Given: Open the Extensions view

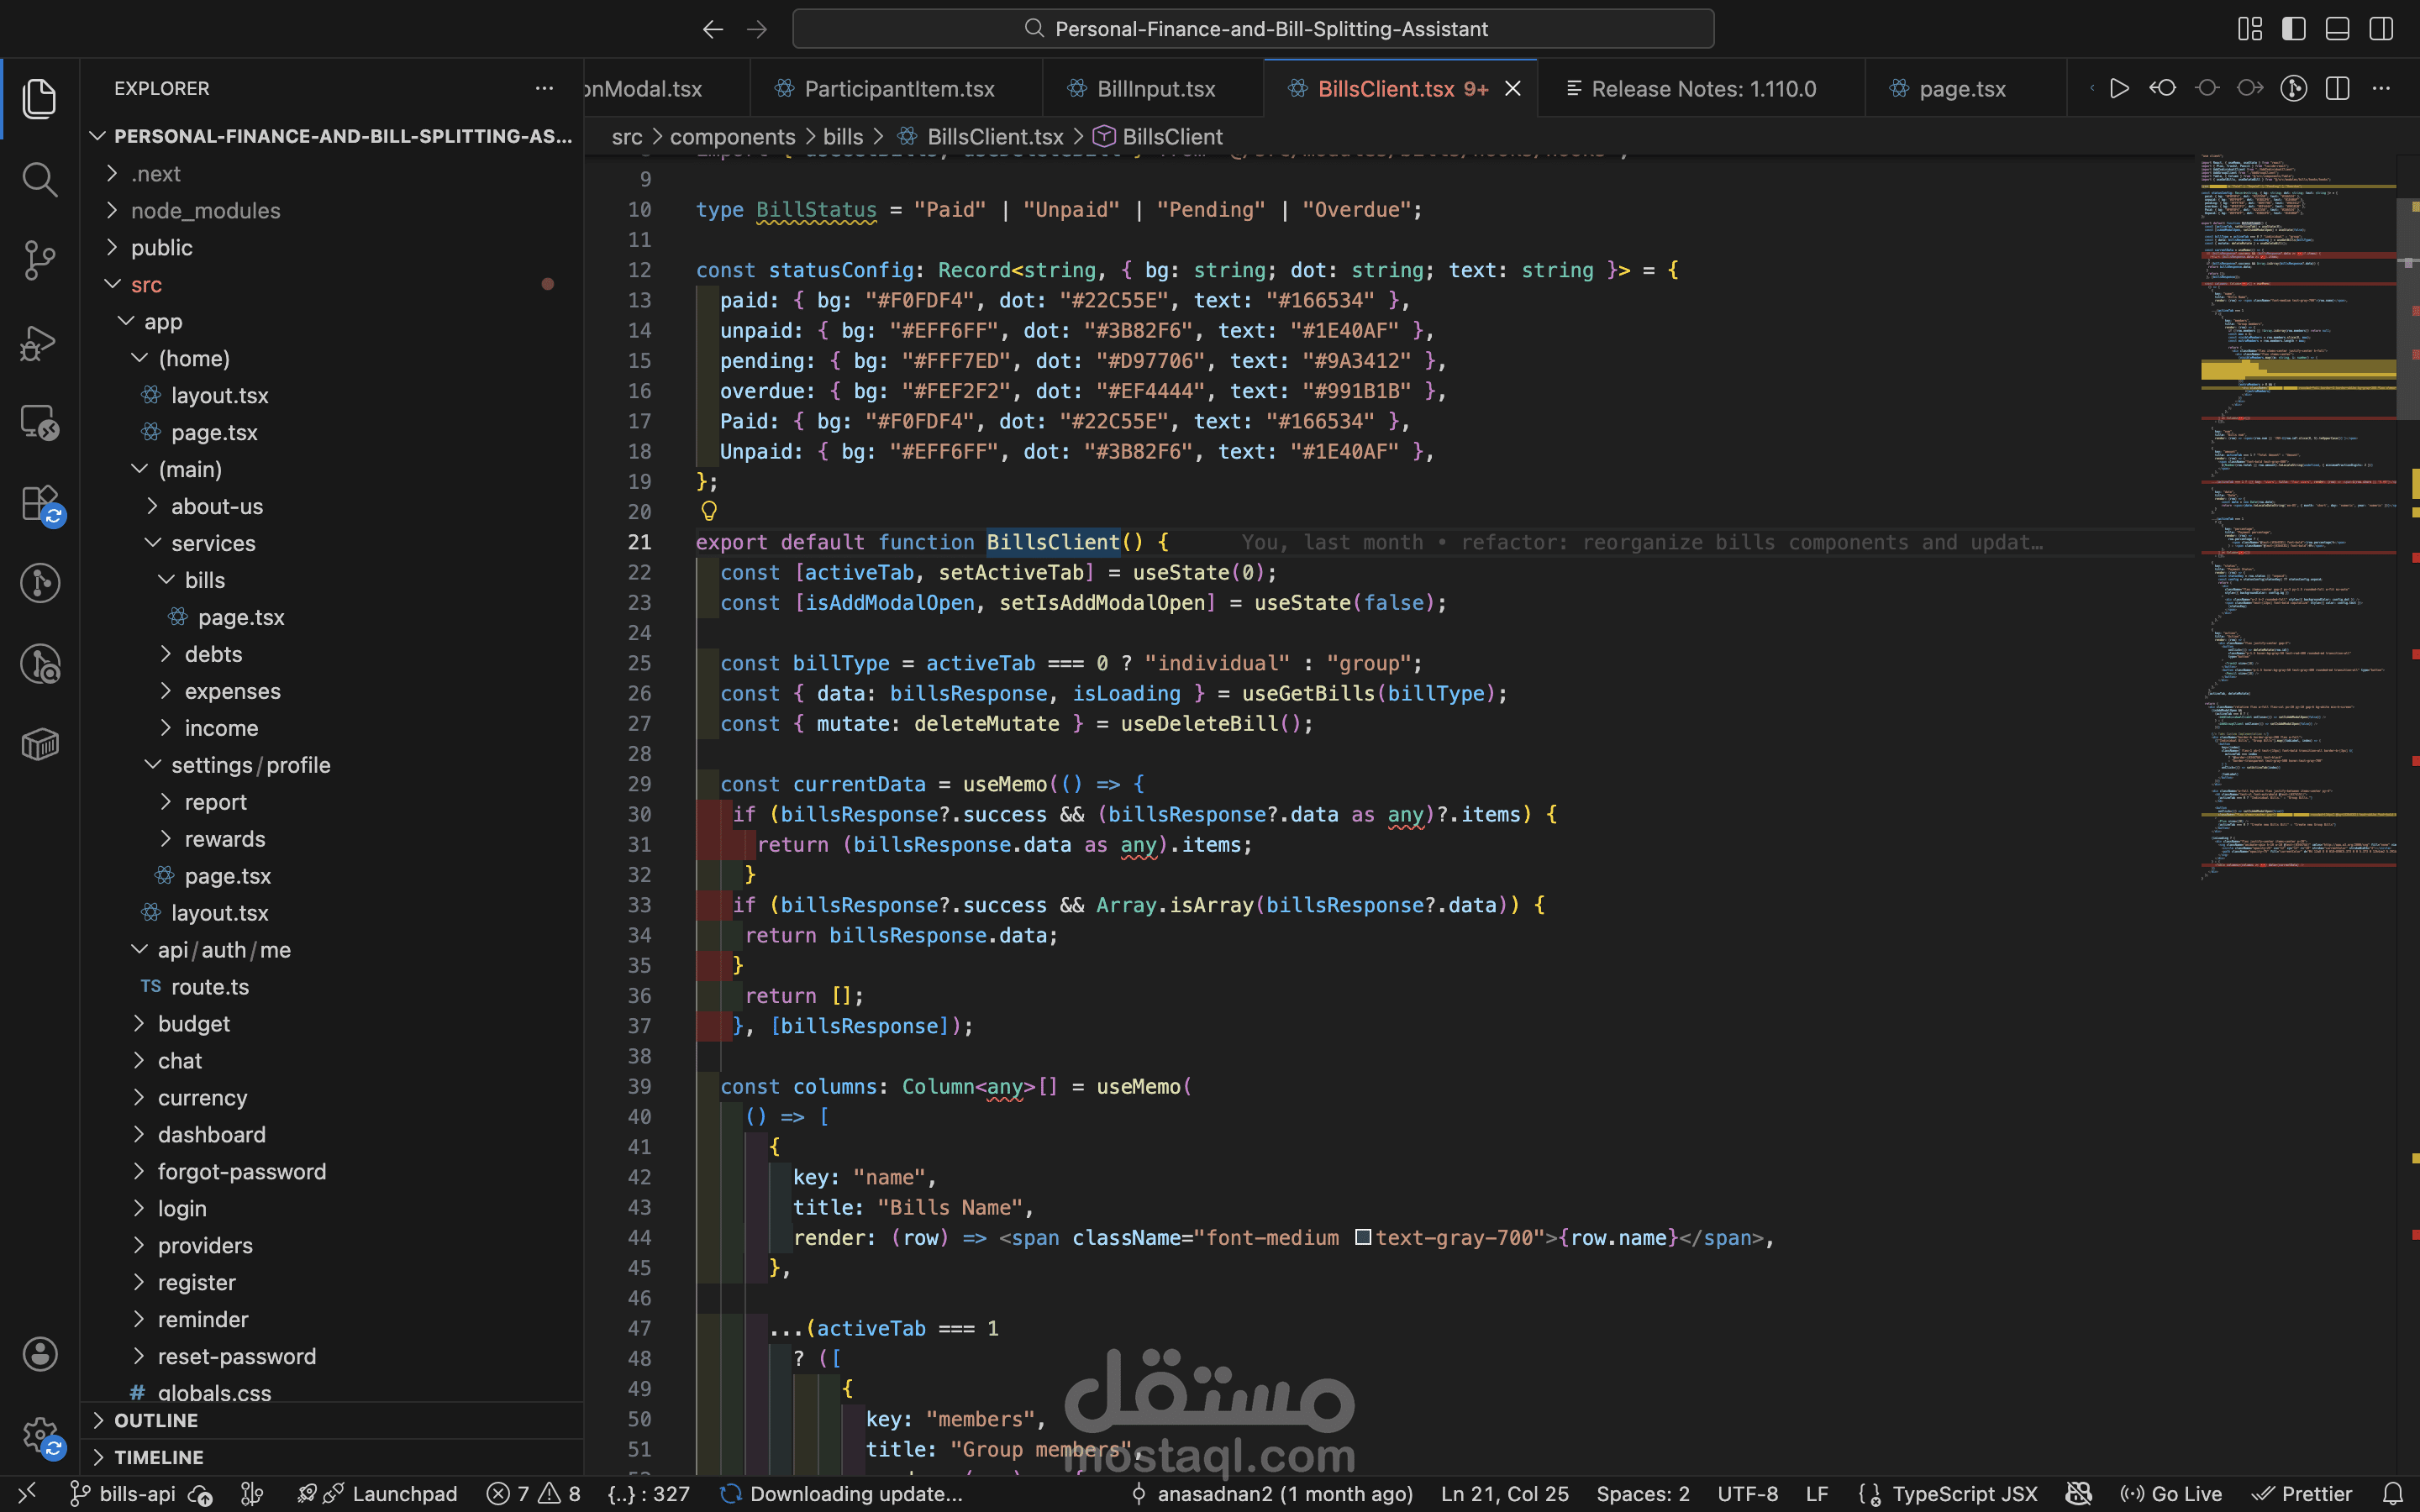Looking at the screenshot, I should point(39,503).
